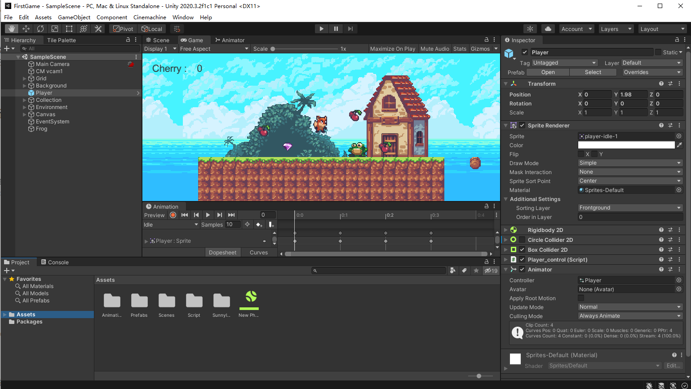
Task: Open Free Aspect dropdown
Action: [x=214, y=48]
